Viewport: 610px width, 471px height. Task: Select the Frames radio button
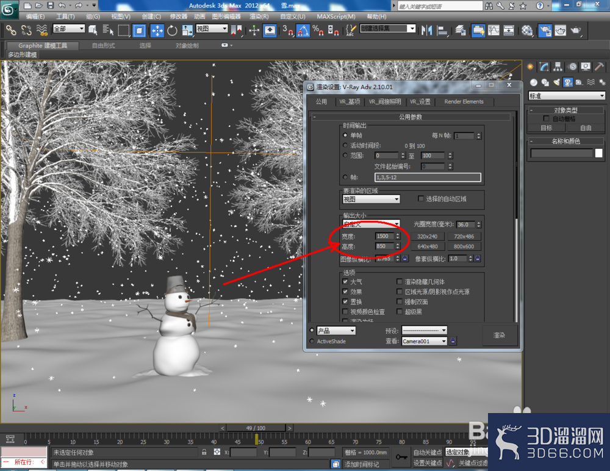click(x=345, y=177)
